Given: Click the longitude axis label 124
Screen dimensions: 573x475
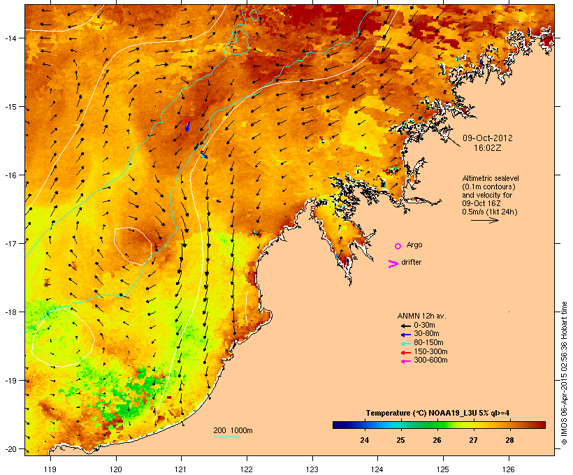Looking at the screenshot, I should click(377, 469).
